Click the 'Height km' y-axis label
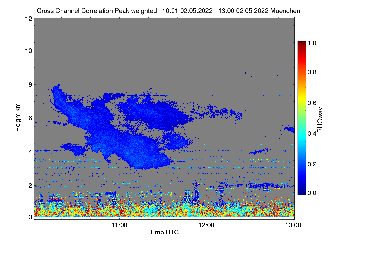This screenshot has width=387, height=258. coord(18,117)
